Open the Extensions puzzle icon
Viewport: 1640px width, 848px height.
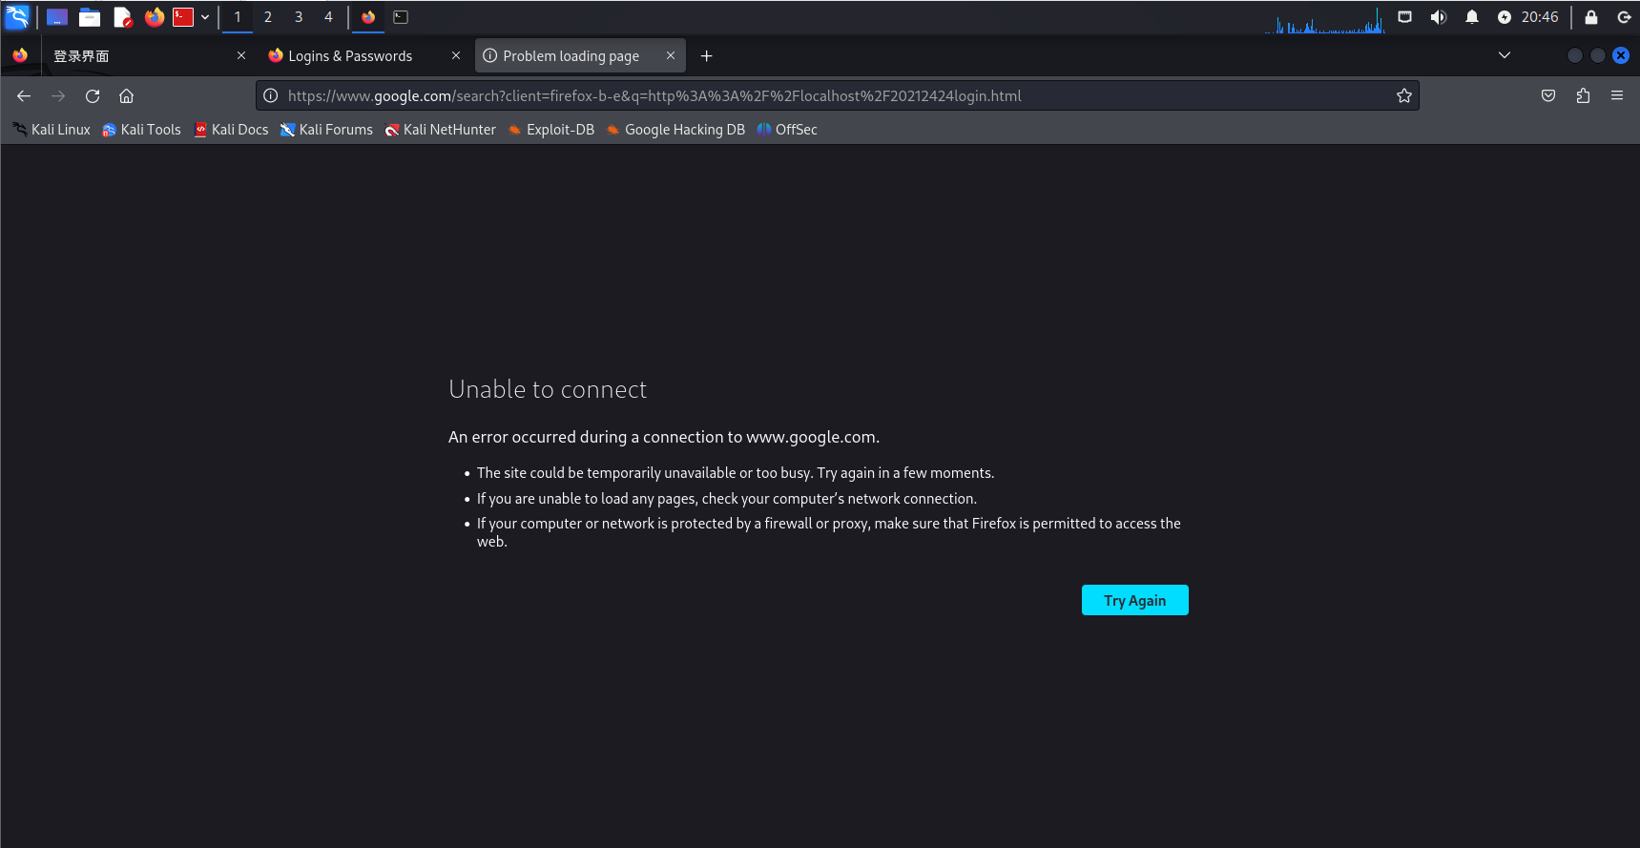point(1583,96)
